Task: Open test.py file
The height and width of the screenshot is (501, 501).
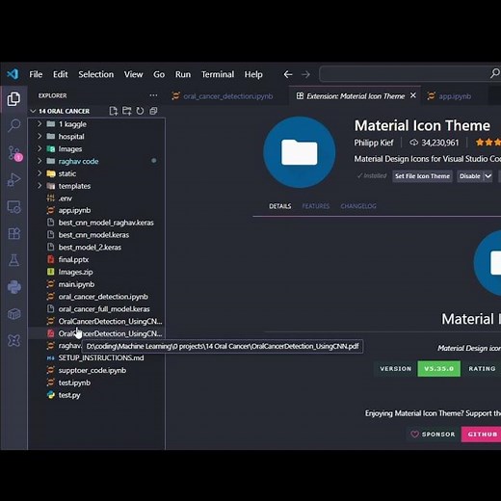Action: coord(96,395)
